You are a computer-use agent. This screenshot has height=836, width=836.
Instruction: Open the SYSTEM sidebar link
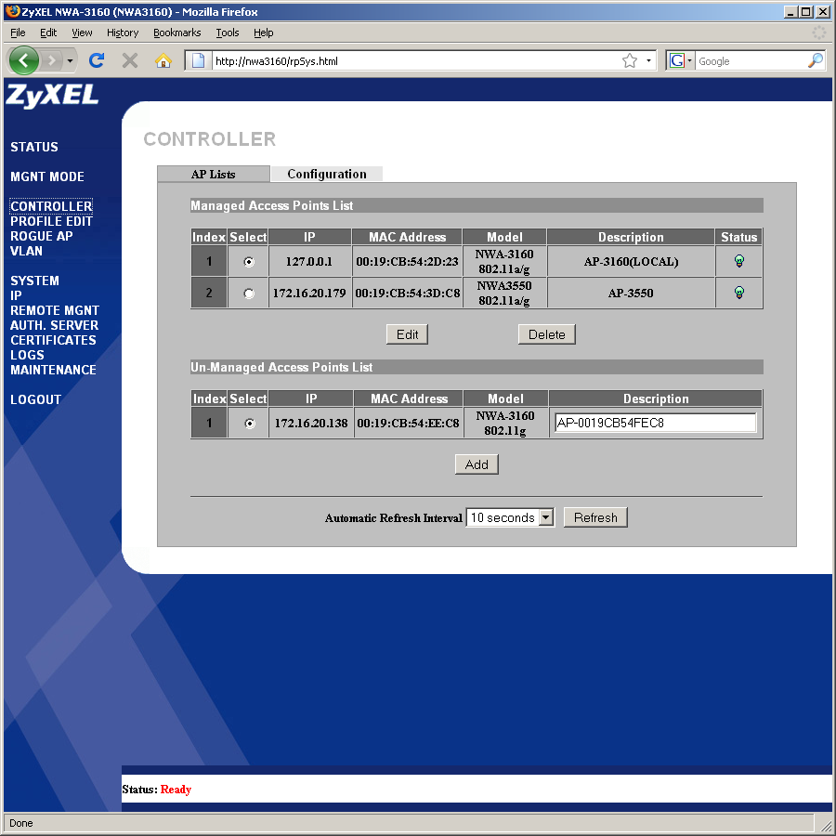[34, 281]
